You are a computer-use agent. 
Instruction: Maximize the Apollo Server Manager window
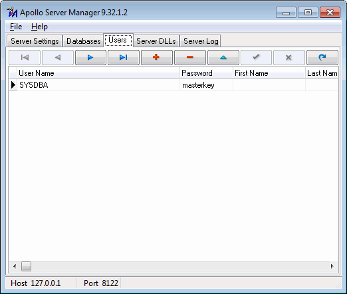point(308,13)
